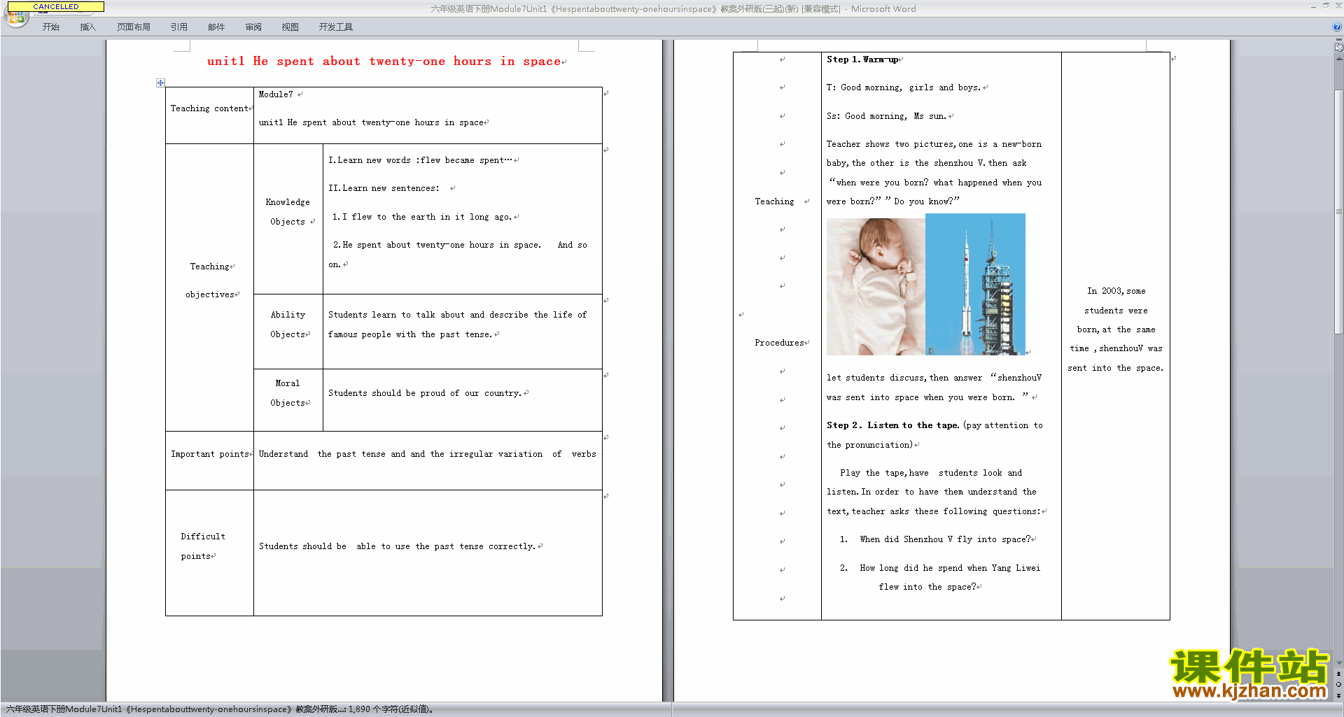Screen dimensions: 1344x717
Task: Click 'When did Shenzhou V fly into space?'
Action: pos(945,539)
